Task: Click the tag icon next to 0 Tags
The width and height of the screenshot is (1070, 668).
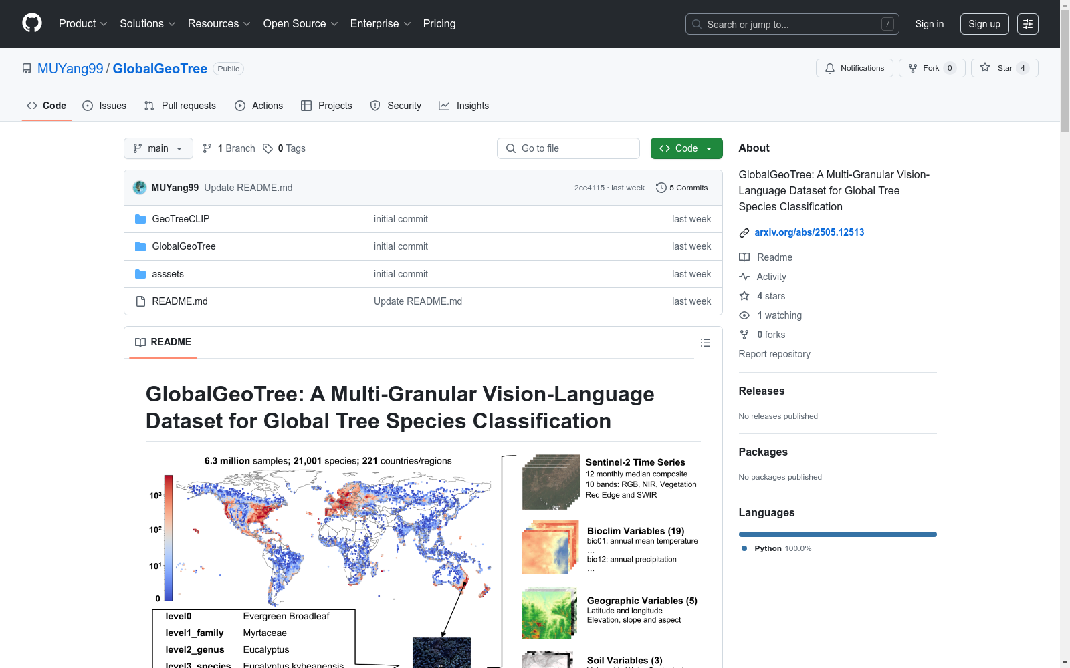Action: (x=267, y=148)
